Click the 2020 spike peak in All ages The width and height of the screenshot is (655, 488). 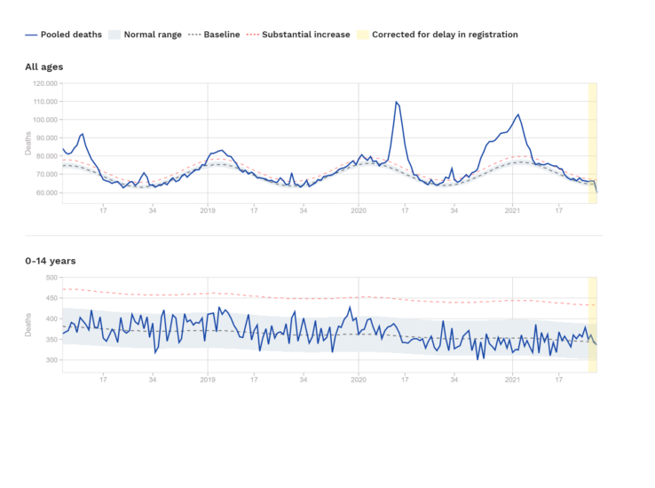click(396, 102)
